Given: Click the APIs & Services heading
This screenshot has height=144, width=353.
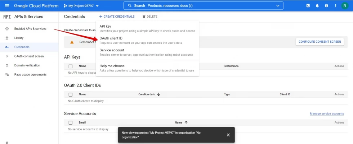Looking at the screenshot, I should 28,17.
